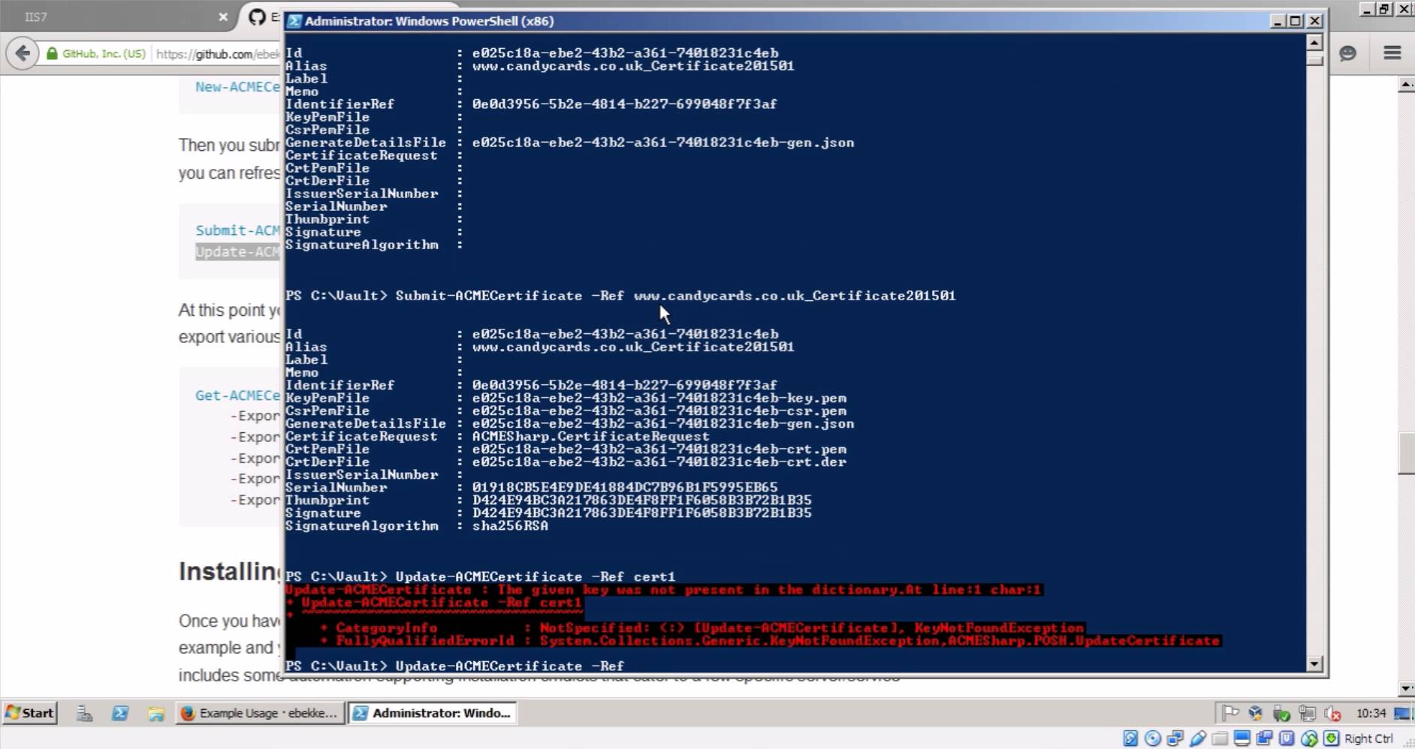Click the PowerShell window title bar icon
This screenshot has width=1415, height=749.
point(294,21)
